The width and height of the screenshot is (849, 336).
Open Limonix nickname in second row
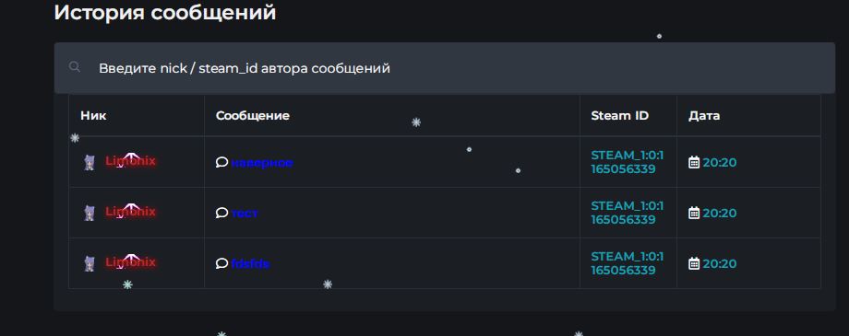coord(130,211)
